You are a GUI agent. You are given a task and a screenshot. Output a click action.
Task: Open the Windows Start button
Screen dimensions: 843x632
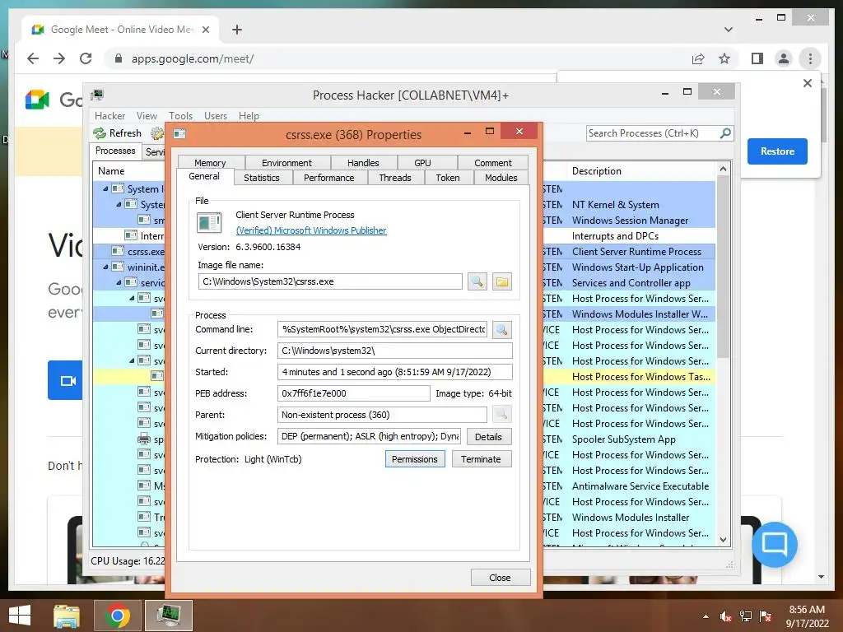[20, 616]
